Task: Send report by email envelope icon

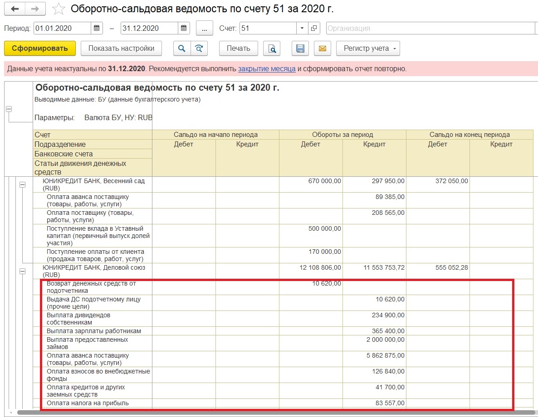Action: coord(323,48)
